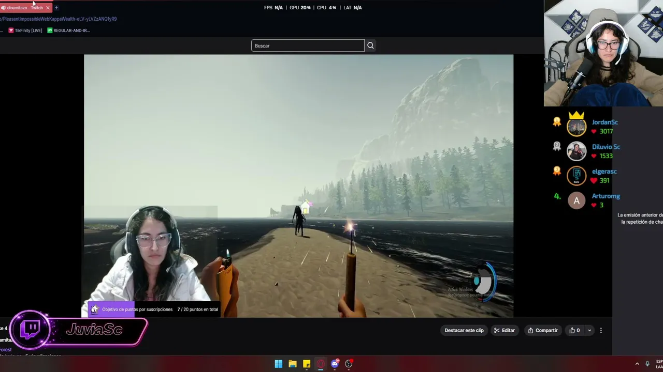Show hidden system tray icons
663x372 pixels.
pos(637,364)
